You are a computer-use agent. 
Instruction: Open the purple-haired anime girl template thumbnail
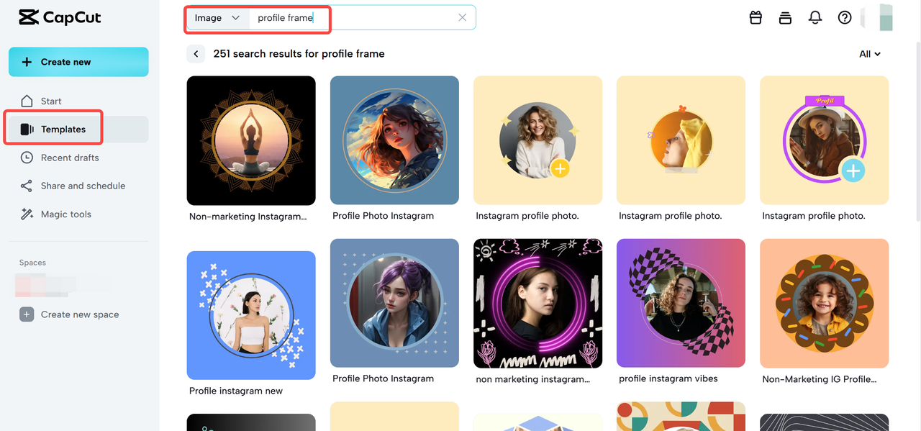pos(394,303)
